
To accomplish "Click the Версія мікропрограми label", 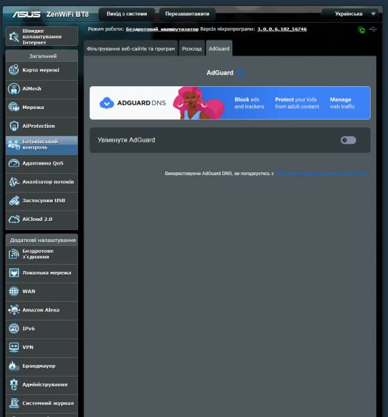I will pyautogui.click(x=227, y=29).
